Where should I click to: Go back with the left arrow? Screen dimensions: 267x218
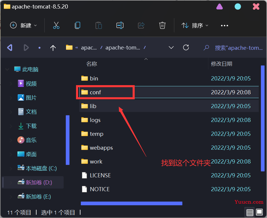click(x=10, y=48)
